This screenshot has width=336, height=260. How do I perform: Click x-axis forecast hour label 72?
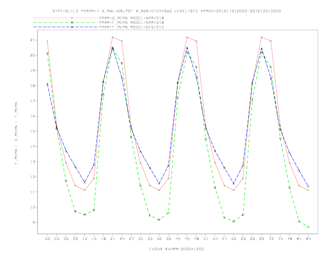271,239
